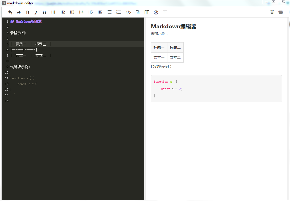Click the undo arrow icon

coord(10,12)
